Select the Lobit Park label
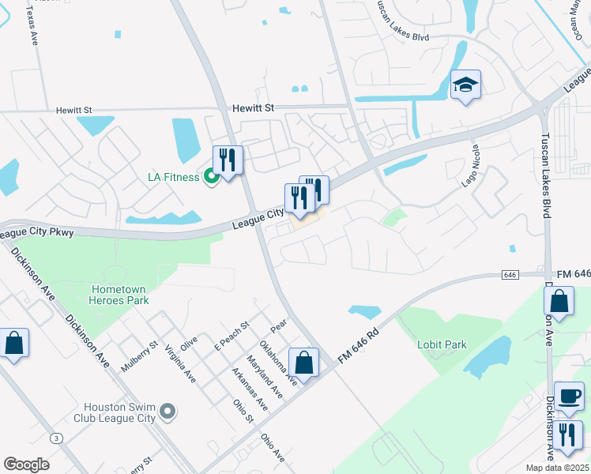 click(x=442, y=344)
